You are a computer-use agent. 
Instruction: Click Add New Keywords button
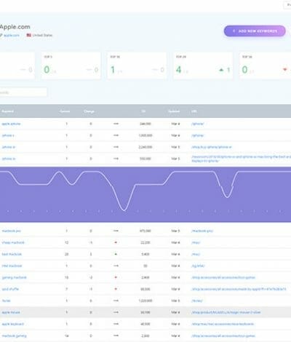click(255, 31)
